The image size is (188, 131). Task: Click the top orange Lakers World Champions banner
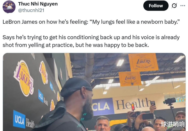point(143,62)
